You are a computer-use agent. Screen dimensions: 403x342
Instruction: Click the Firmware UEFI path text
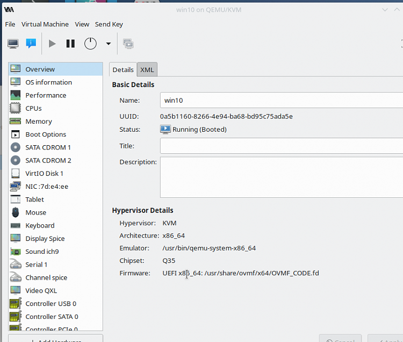[x=241, y=273]
